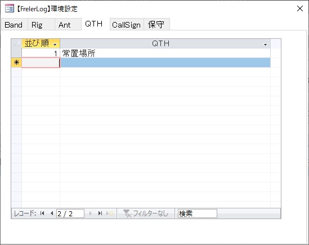The height and width of the screenshot is (245, 309).
Task: Open the Ant tab
Action: tap(64, 25)
